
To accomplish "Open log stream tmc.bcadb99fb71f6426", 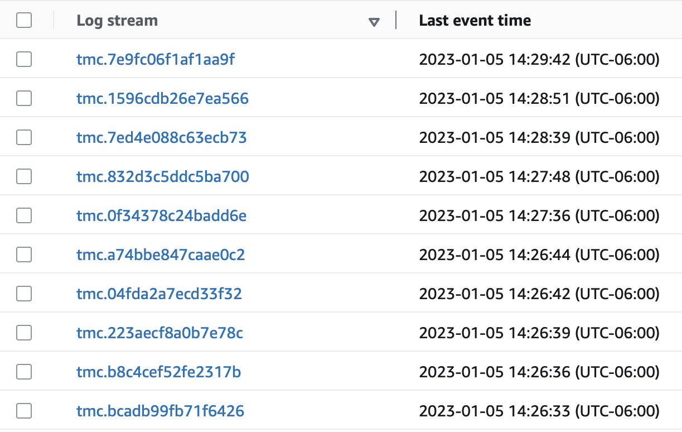I will coord(160,410).
